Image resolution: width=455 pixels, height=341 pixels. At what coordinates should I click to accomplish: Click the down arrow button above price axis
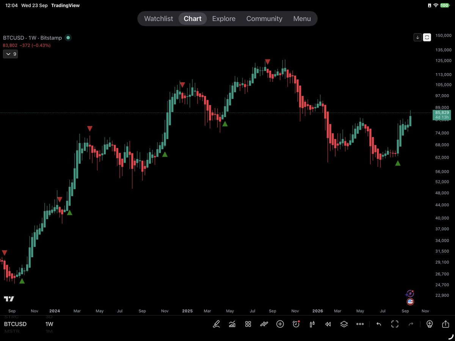coord(417,37)
